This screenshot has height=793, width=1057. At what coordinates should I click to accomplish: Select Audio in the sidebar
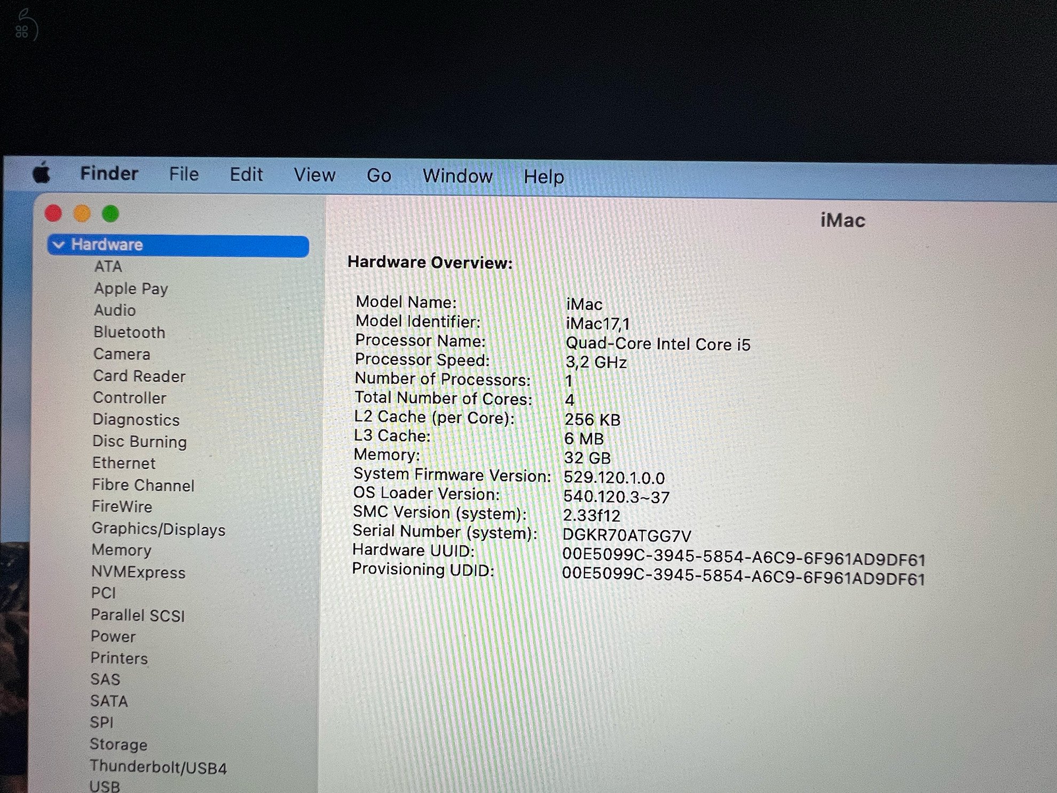pos(115,310)
